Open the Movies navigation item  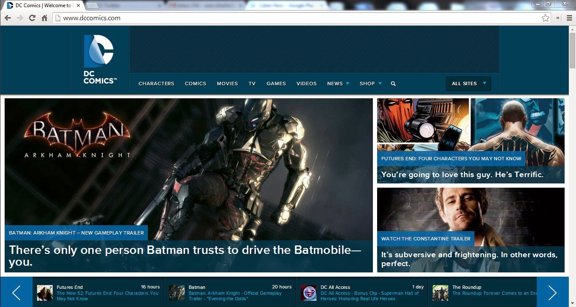[228, 83]
